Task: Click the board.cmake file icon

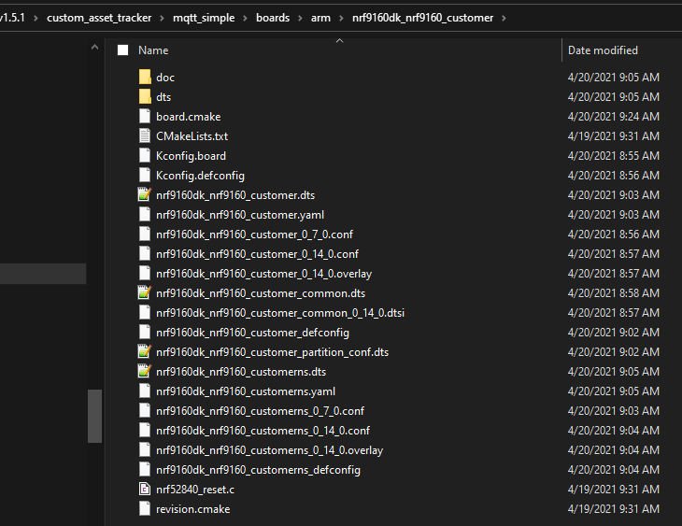Action: pyautogui.click(x=145, y=117)
